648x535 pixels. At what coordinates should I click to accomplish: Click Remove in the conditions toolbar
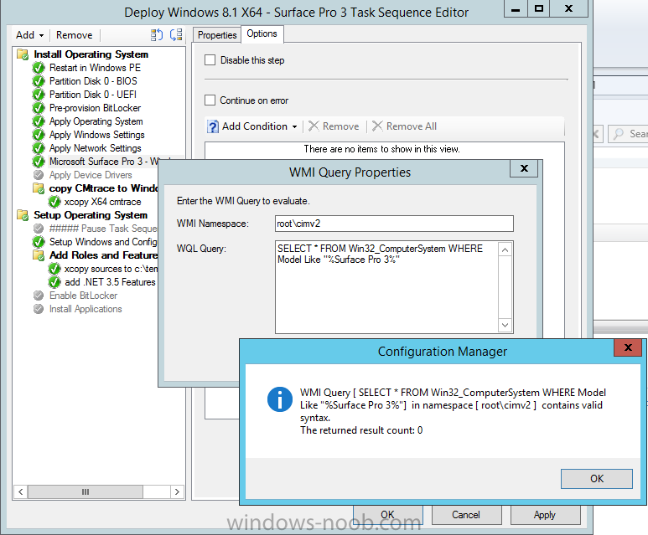tap(334, 126)
